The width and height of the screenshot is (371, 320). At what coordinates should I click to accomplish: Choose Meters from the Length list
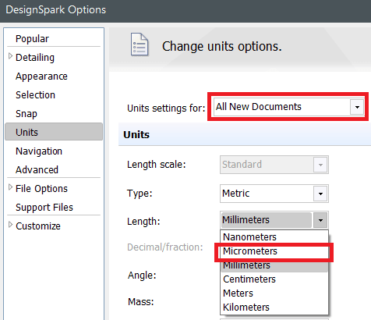(274, 293)
